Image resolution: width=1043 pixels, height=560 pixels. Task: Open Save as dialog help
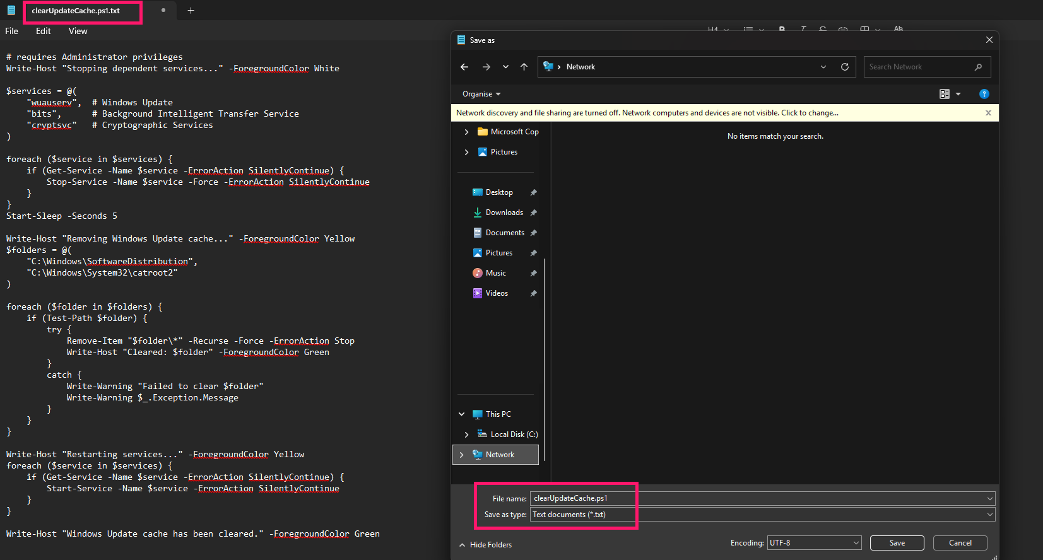click(984, 94)
